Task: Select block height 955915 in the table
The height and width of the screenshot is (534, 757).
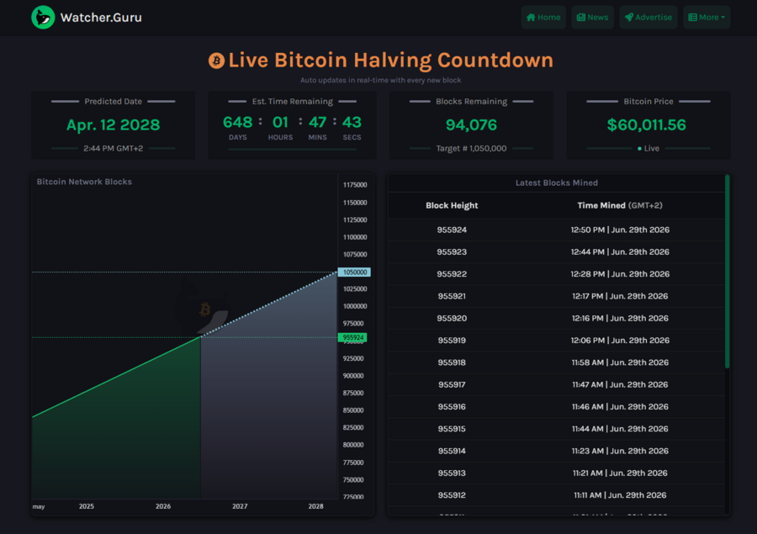Action: pyautogui.click(x=452, y=429)
